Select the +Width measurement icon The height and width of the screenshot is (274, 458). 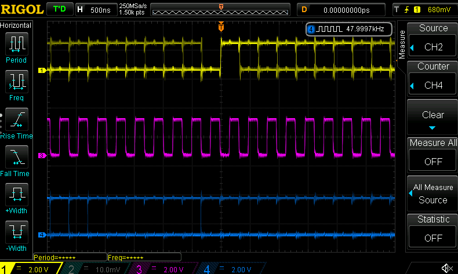coord(16,194)
